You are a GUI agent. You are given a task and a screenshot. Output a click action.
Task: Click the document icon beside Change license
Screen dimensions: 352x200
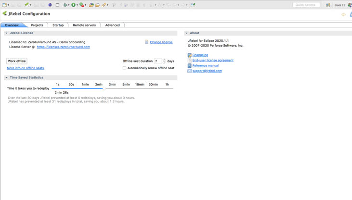click(x=146, y=42)
